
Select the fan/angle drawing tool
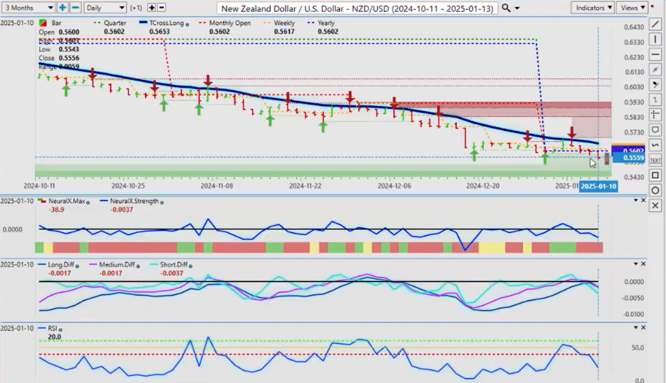(655, 85)
